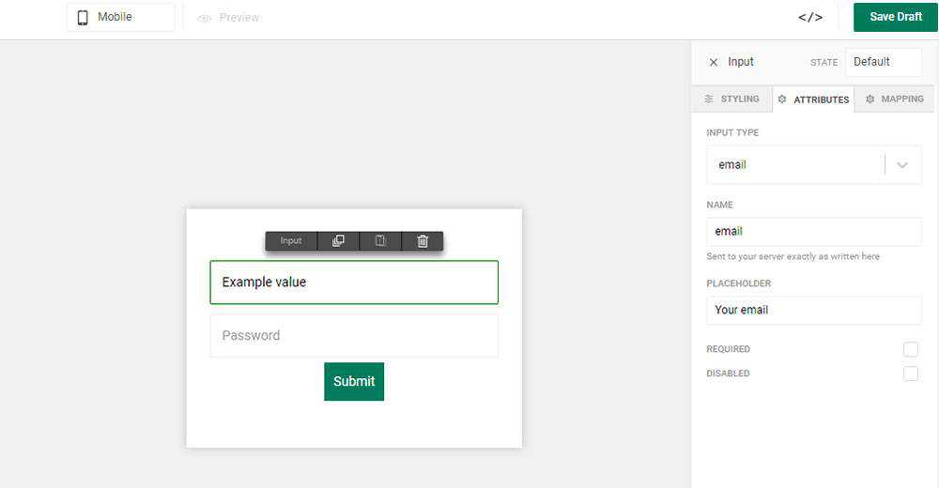Click the duplicate element icon in floating toolbar
Screen dimensions: 939x488
(338, 241)
